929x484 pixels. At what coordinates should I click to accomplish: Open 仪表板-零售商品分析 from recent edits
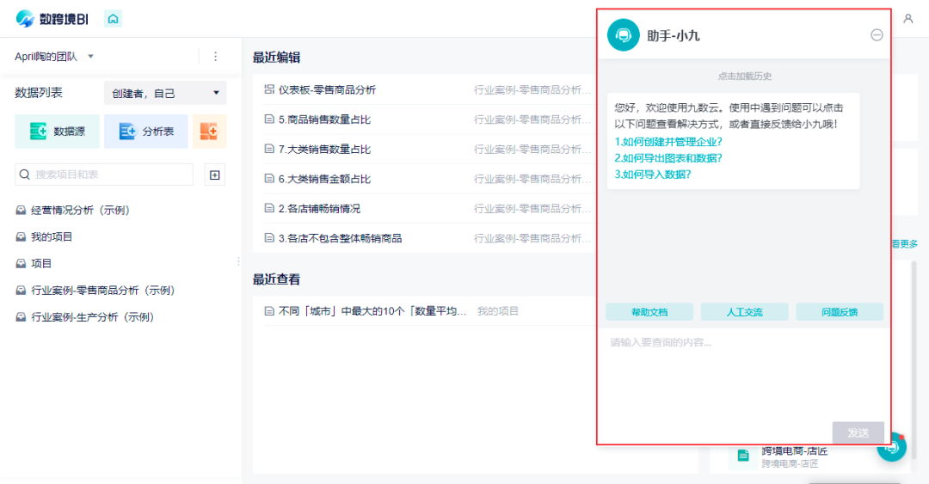point(327,90)
